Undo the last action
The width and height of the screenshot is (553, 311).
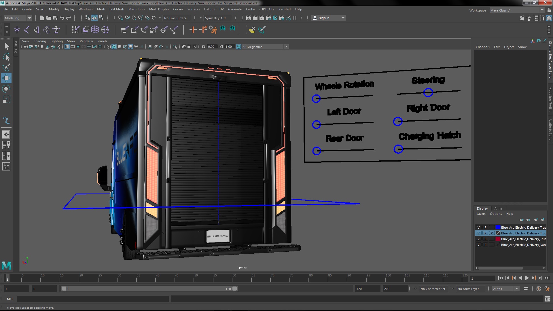click(x=62, y=18)
